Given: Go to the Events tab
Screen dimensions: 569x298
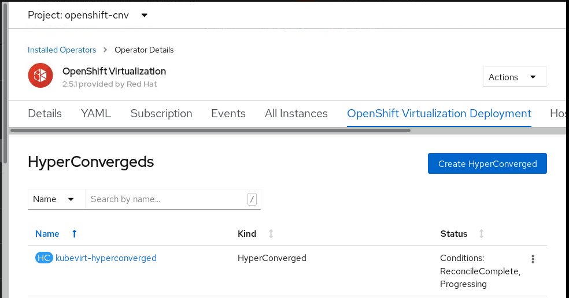Looking at the screenshot, I should click(228, 114).
